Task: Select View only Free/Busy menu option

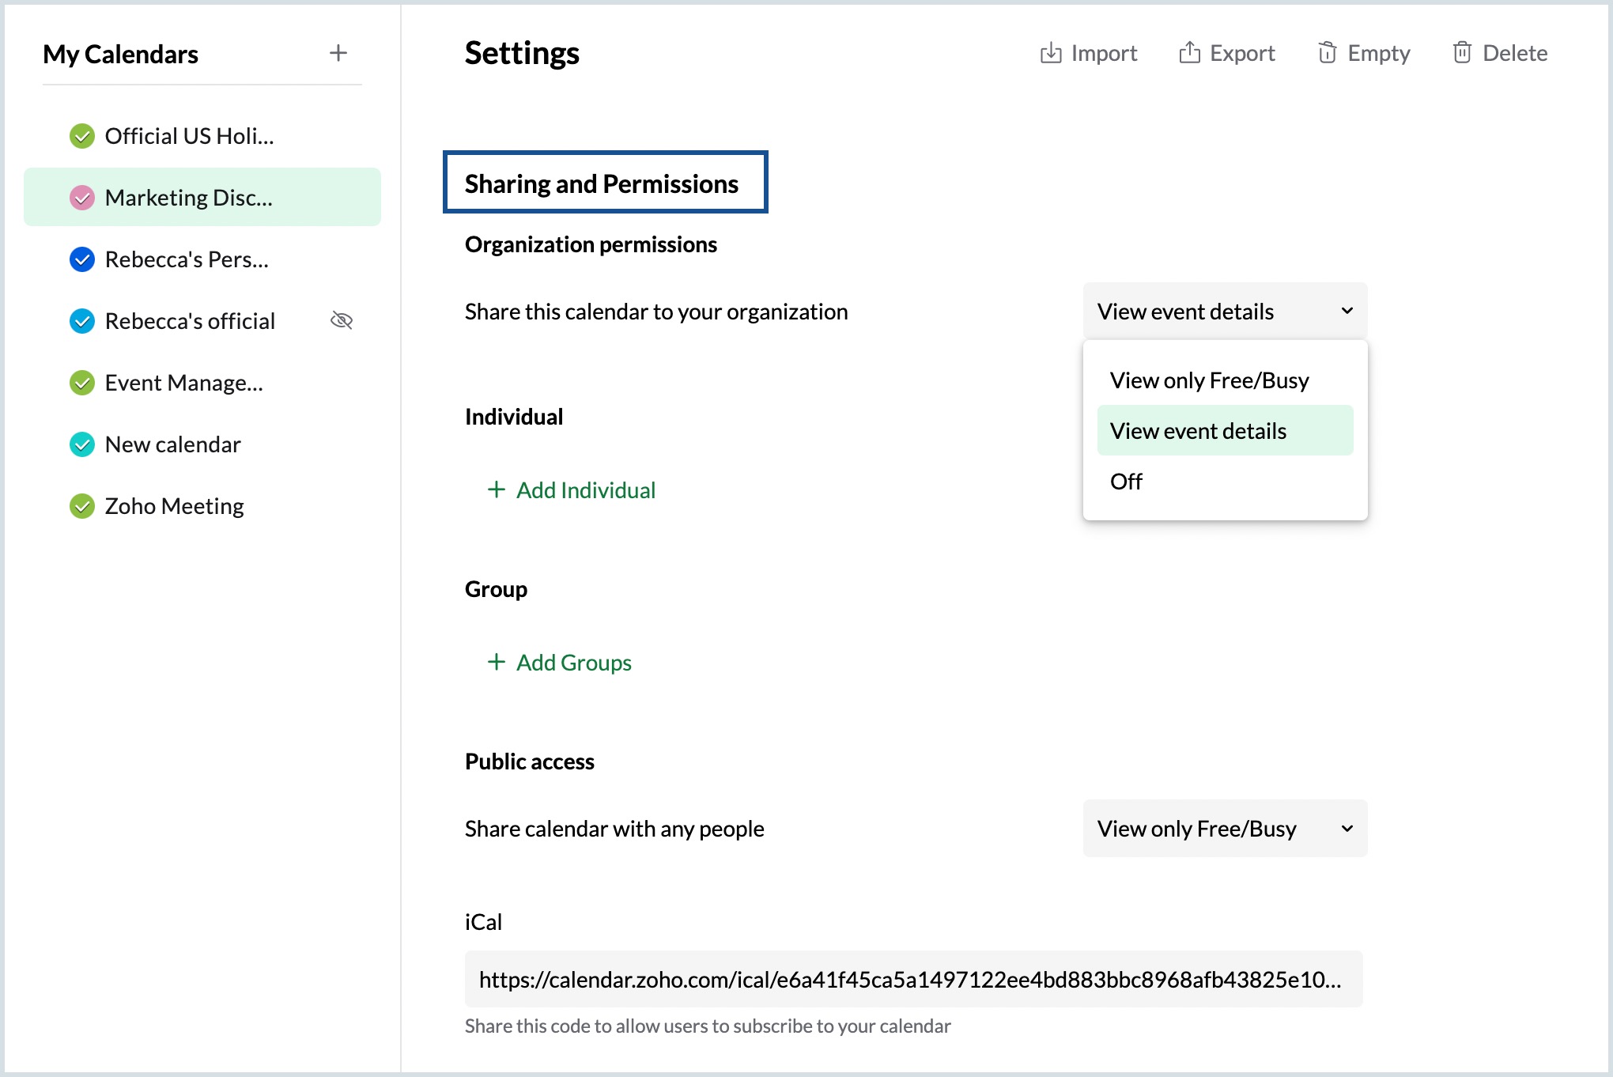Action: coord(1209,380)
